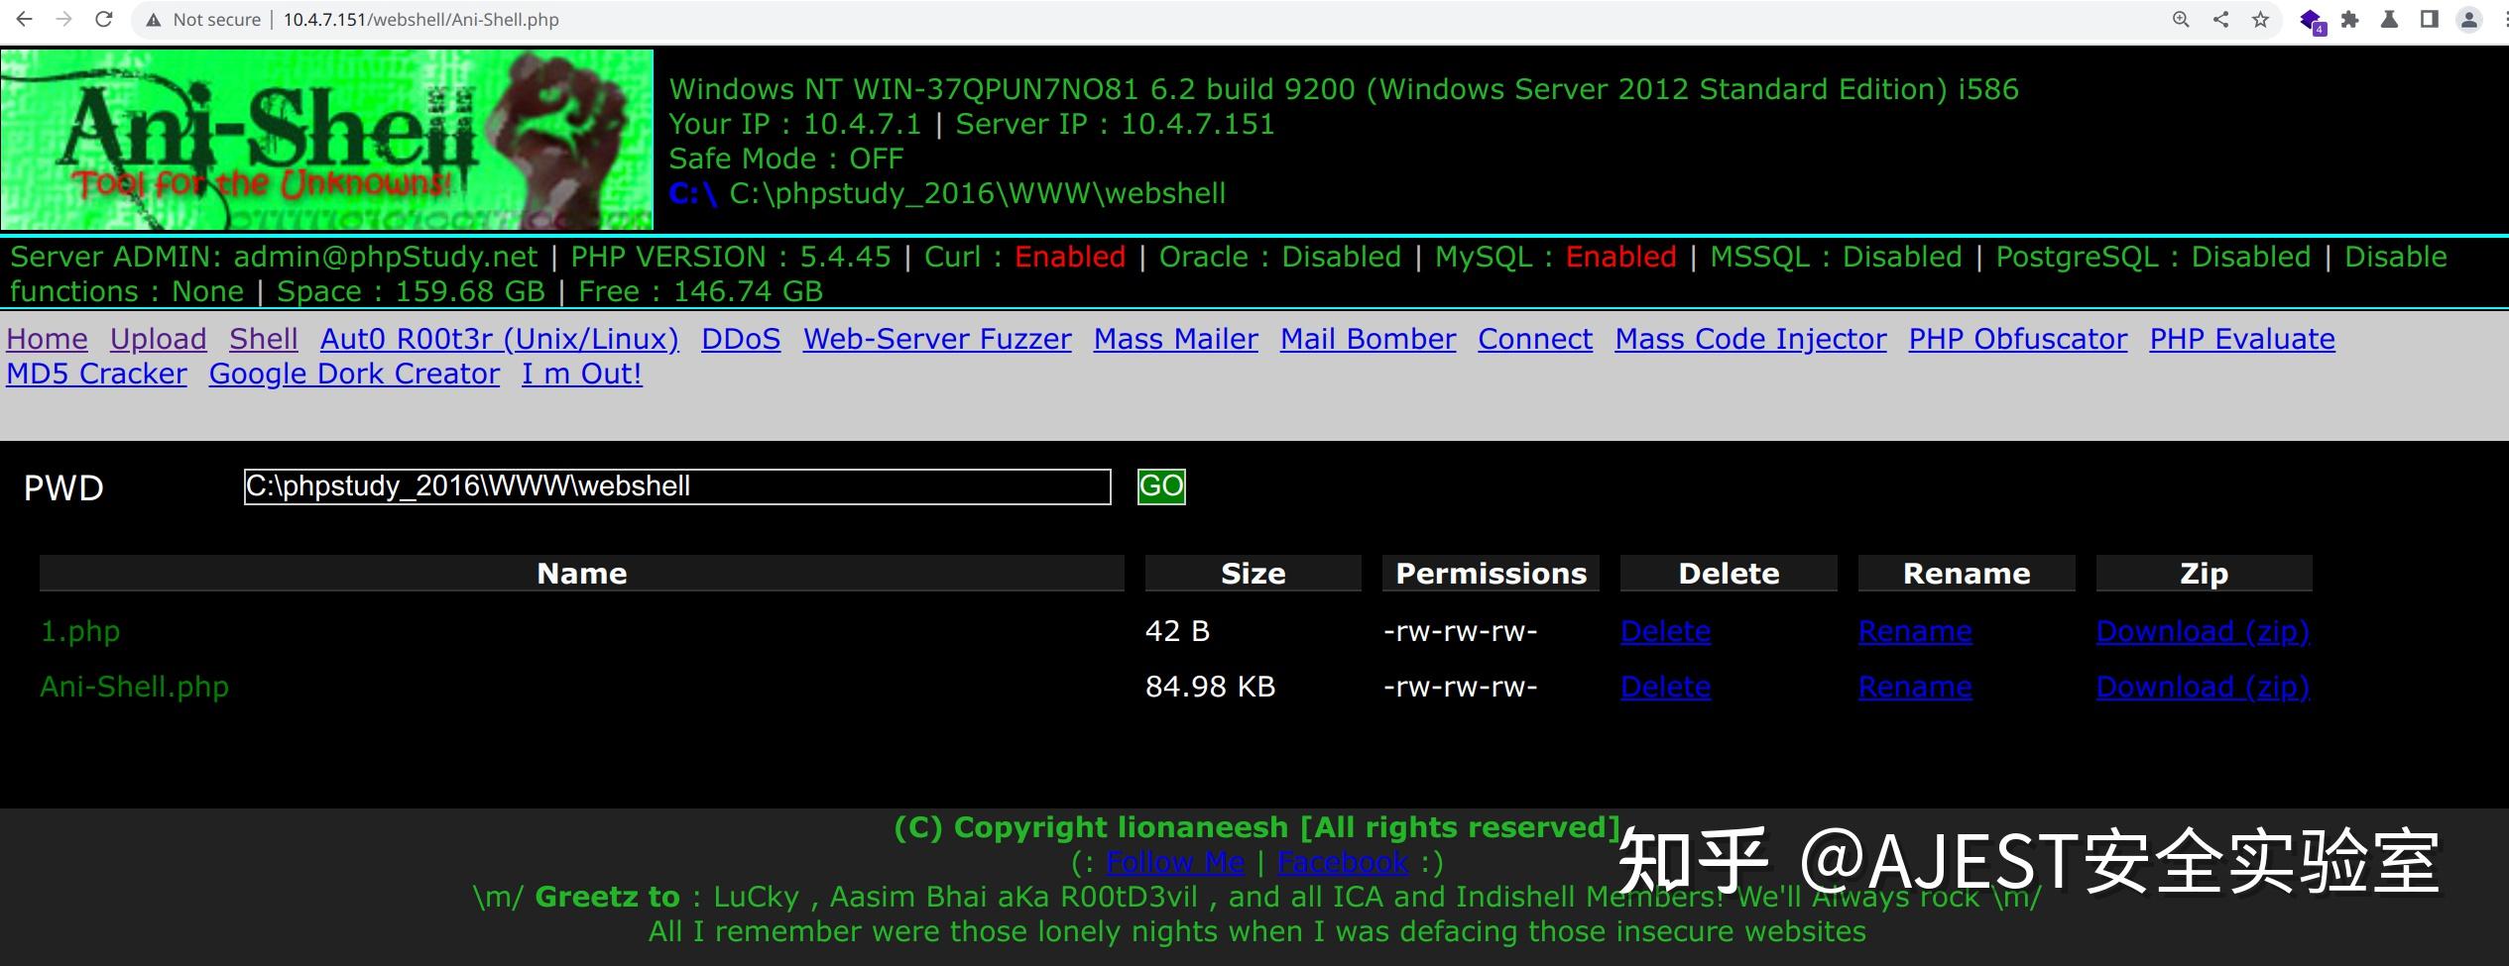Open the Connect link
Viewport: 2509px width, 966px height.
pos(1535,339)
